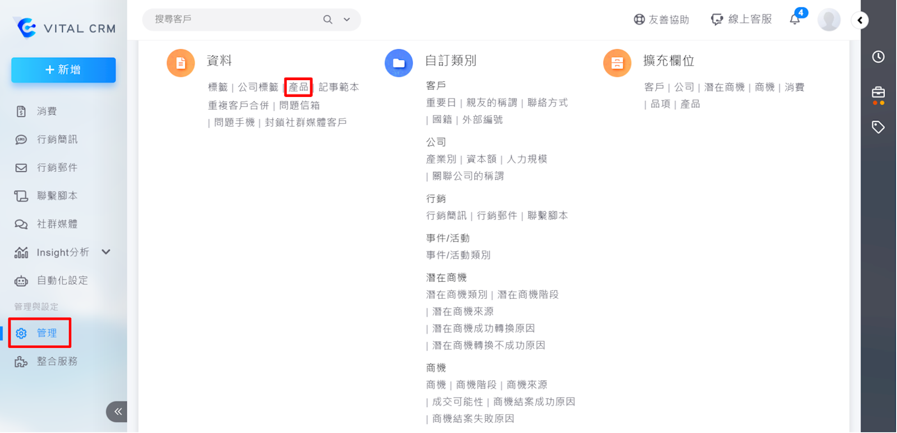The width and height of the screenshot is (897, 433).
Task: Open the briefcase panel icon
Action: [878, 92]
